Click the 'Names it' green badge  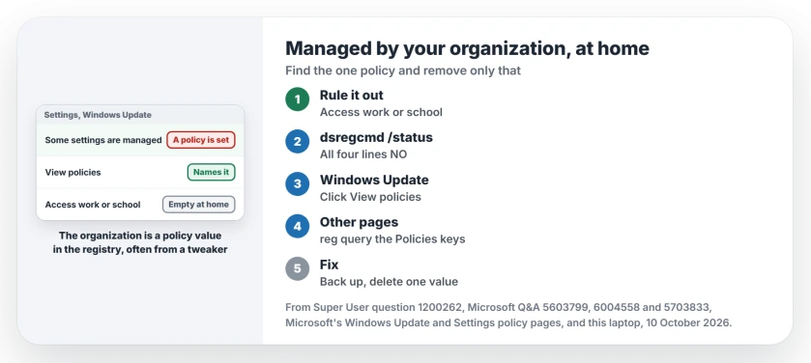pos(211,173)
